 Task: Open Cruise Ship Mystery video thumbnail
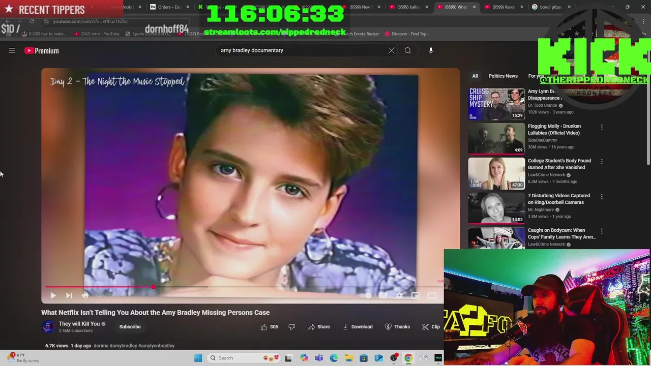496,104
